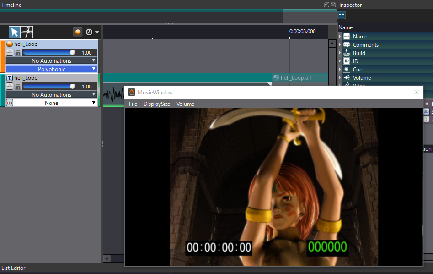The image size is (433, 274).
Task: Open the List Editor panel tab
Action: pyautogui.click(x=13, y=268)
